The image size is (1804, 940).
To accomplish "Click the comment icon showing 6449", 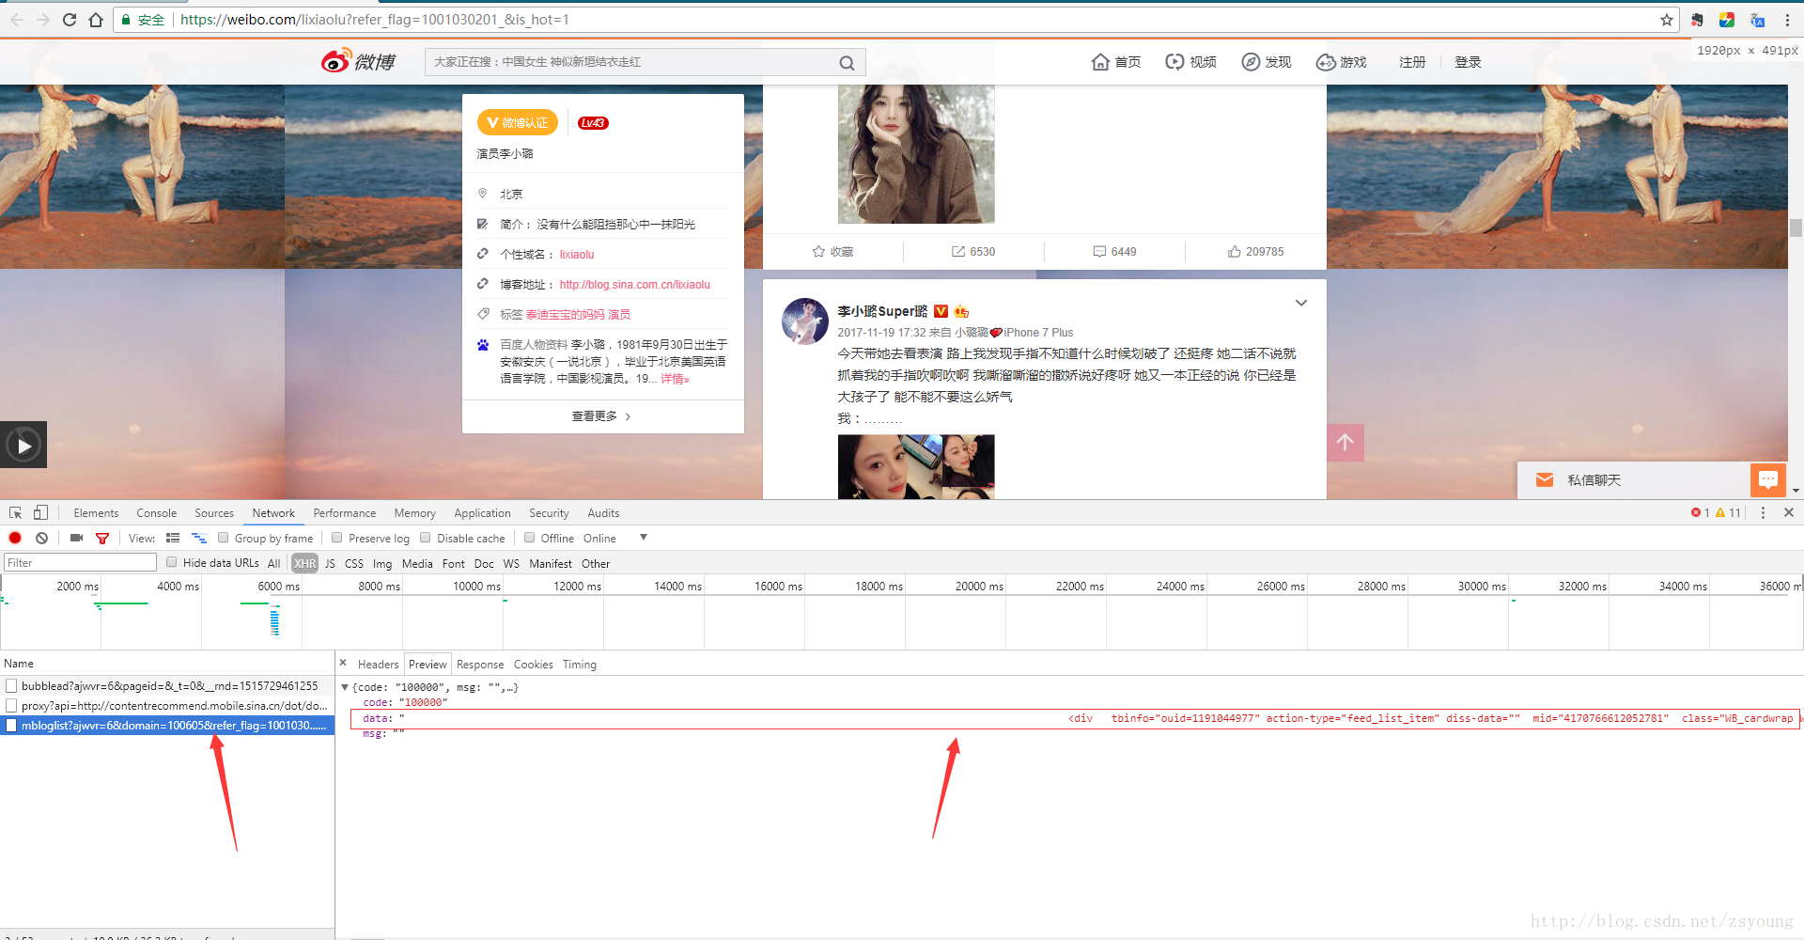I will click(1114, 252).
